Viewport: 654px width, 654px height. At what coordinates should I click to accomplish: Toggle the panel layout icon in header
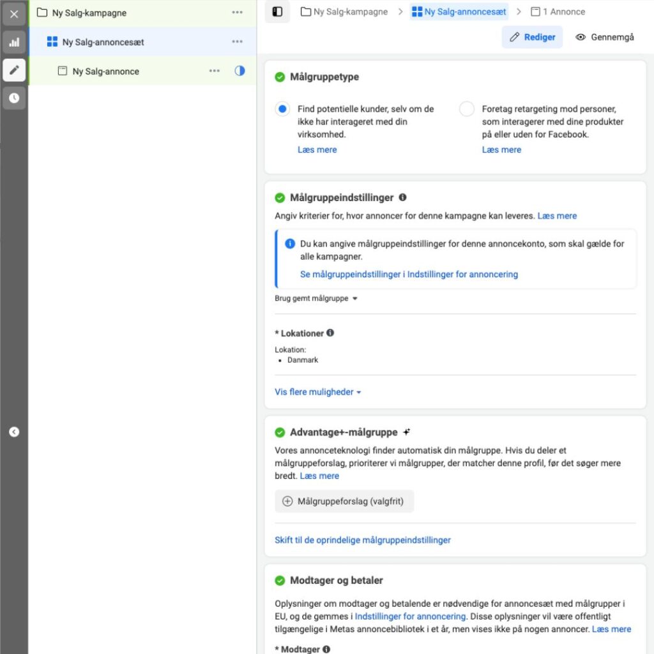(x=277, y=11)
